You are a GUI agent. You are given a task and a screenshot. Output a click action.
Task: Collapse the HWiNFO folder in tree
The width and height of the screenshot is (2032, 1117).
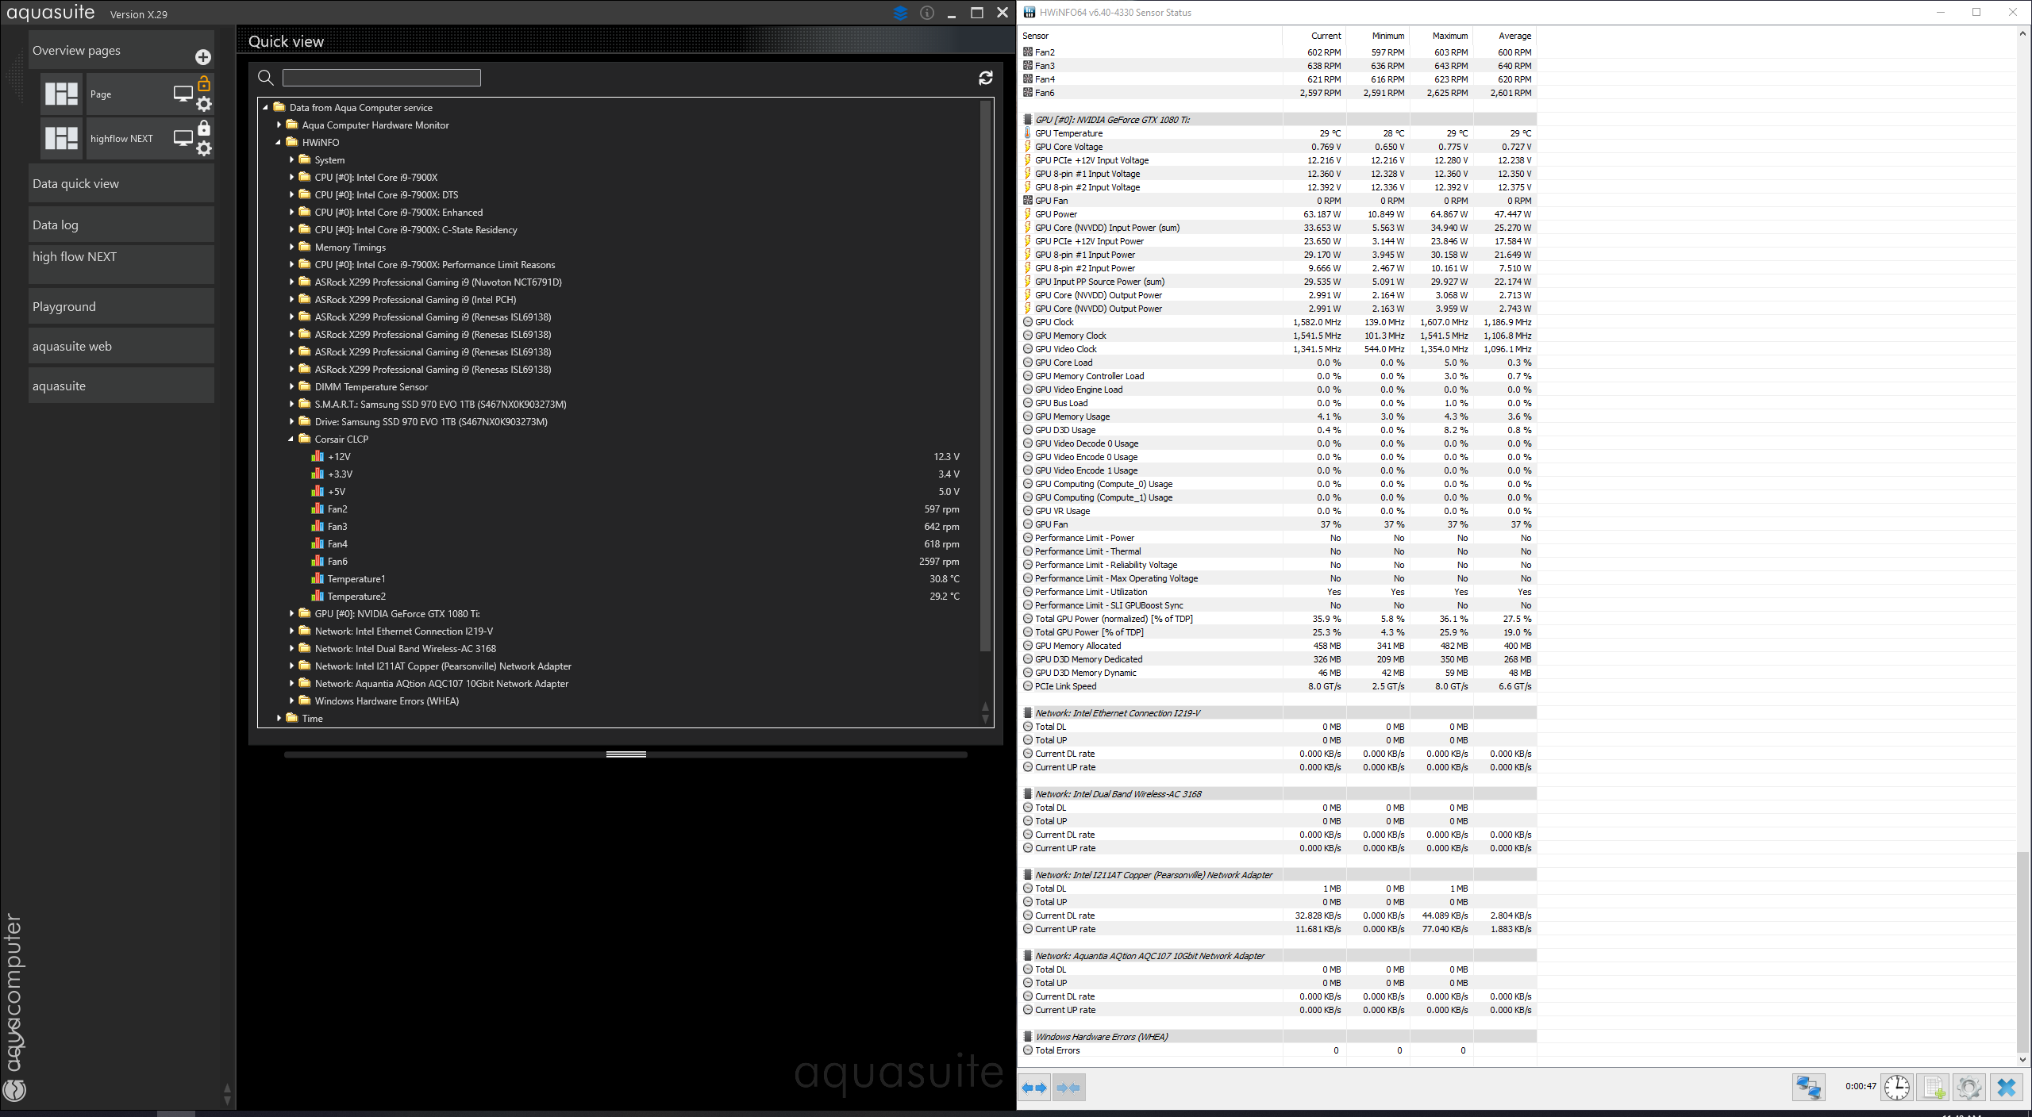click(x=279, y=143)
